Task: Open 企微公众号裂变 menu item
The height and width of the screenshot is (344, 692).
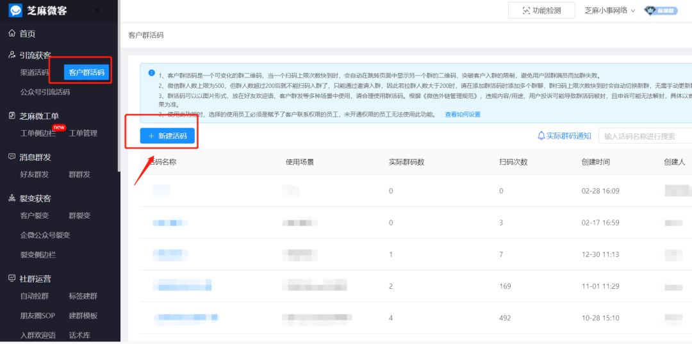Action: click(45, 235)
